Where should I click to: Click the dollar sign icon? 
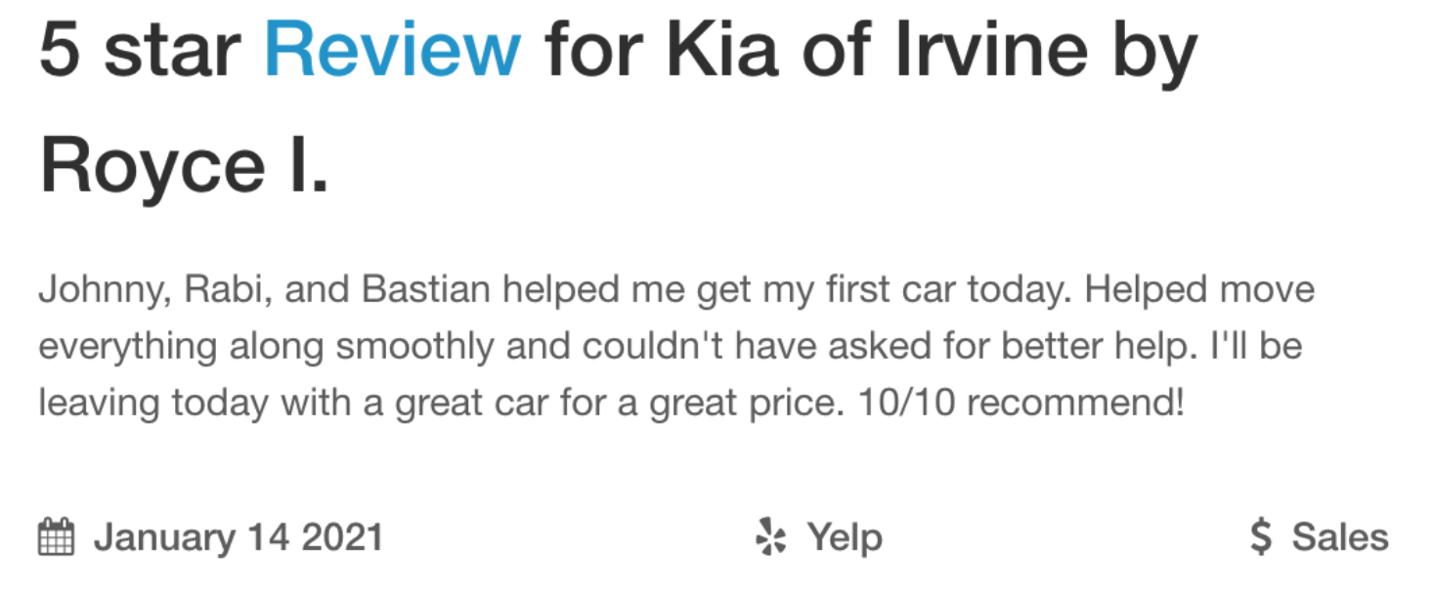[x=1262, y=537]
